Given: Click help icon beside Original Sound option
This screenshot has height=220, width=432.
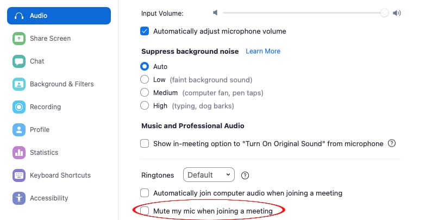Looking at the screenshot, I should pyautogui.click(x=392, y=143).
